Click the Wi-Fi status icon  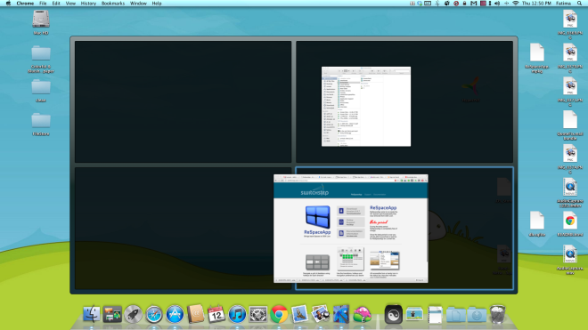pyautogui.click(x=516, y=3)
